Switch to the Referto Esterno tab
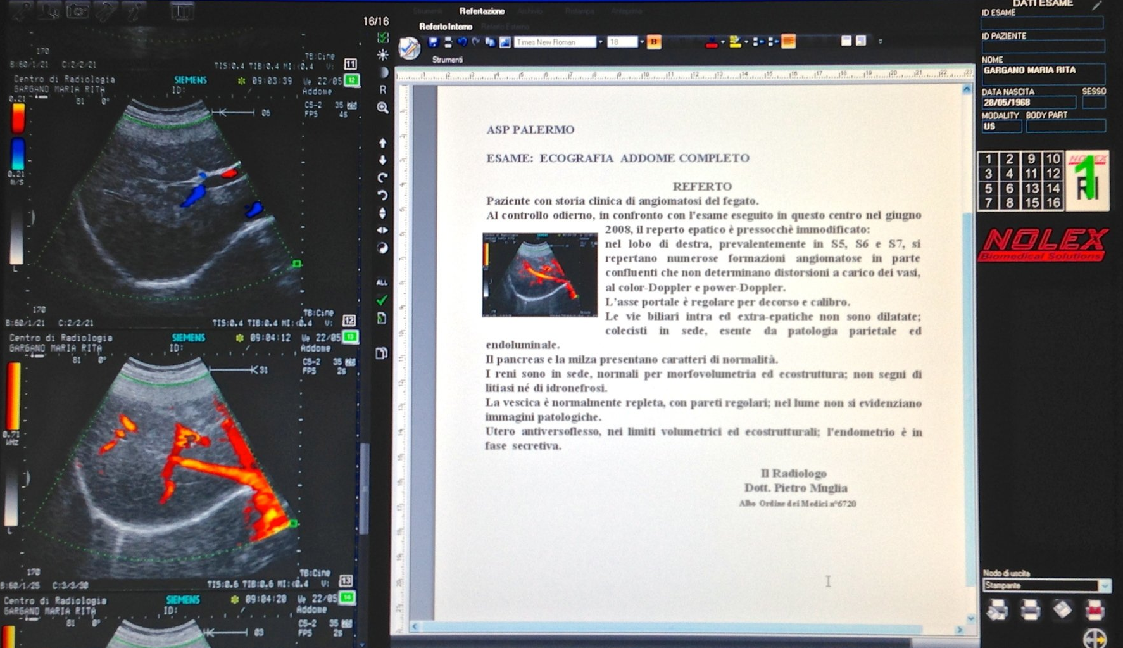The height and width of the screenshot is (648, 1123). (x=505, y=27)
